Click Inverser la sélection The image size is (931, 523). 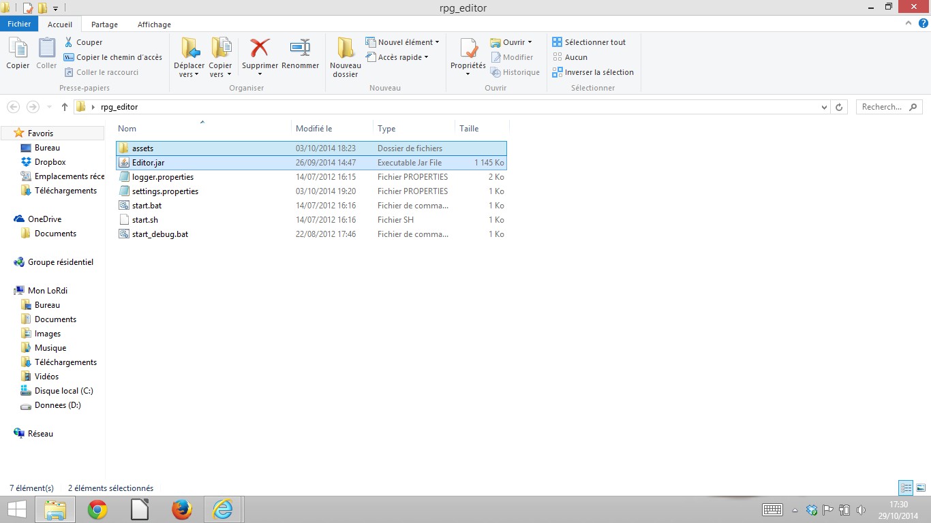593,72
